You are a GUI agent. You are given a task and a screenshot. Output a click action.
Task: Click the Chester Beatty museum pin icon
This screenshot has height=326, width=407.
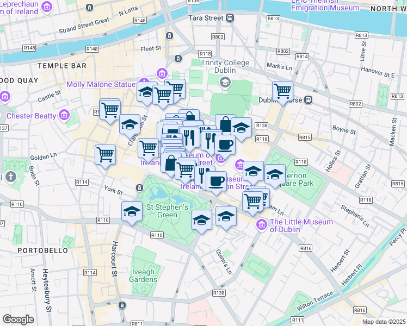(x=64, y=115)
